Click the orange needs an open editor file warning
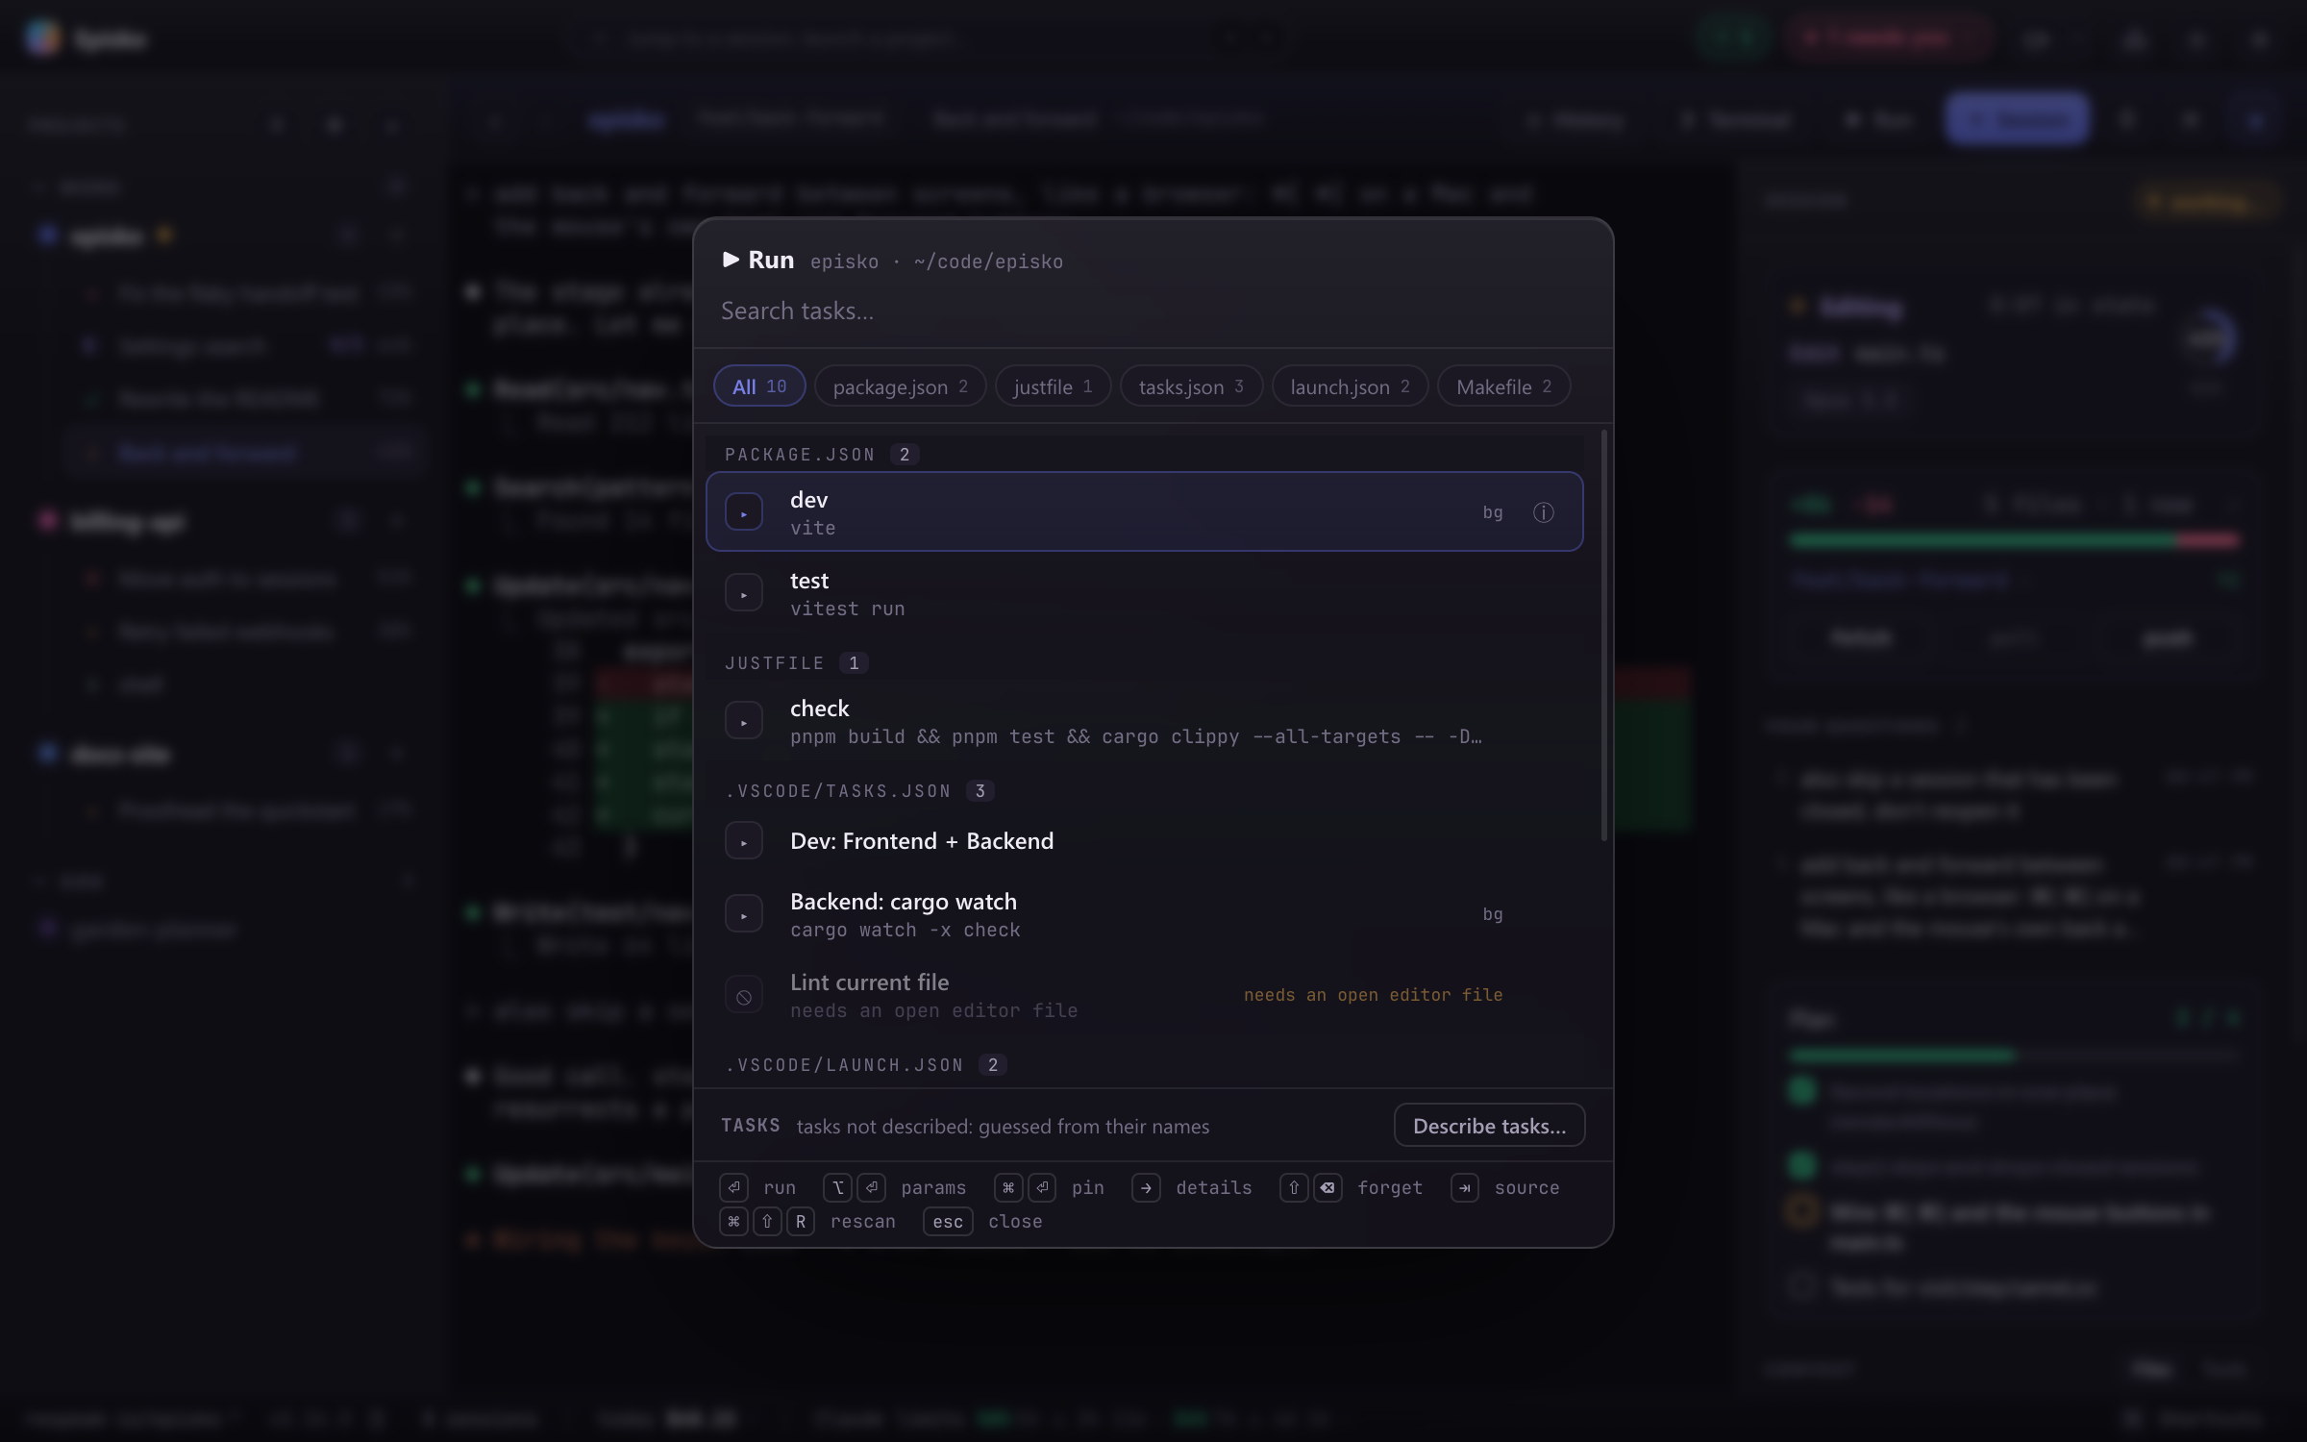This screenshot has height=1442, width=2307. point(1373,995)
